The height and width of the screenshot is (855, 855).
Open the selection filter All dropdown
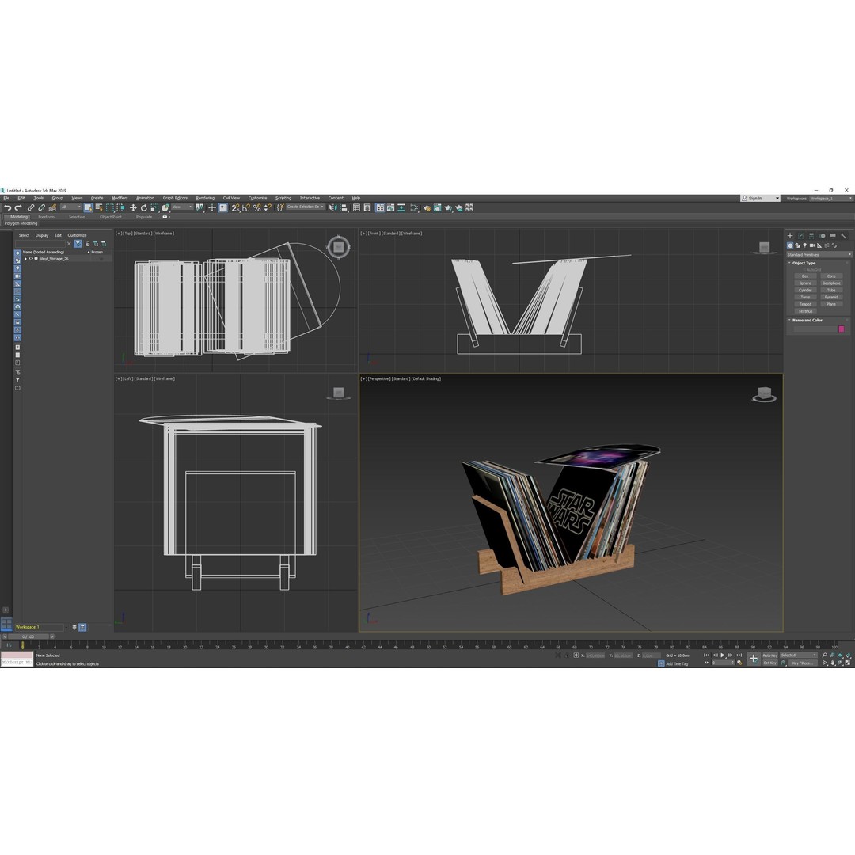tap(71, 207)
